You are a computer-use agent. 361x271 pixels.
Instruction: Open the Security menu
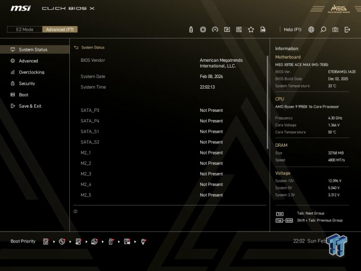(x=34, y=83)
